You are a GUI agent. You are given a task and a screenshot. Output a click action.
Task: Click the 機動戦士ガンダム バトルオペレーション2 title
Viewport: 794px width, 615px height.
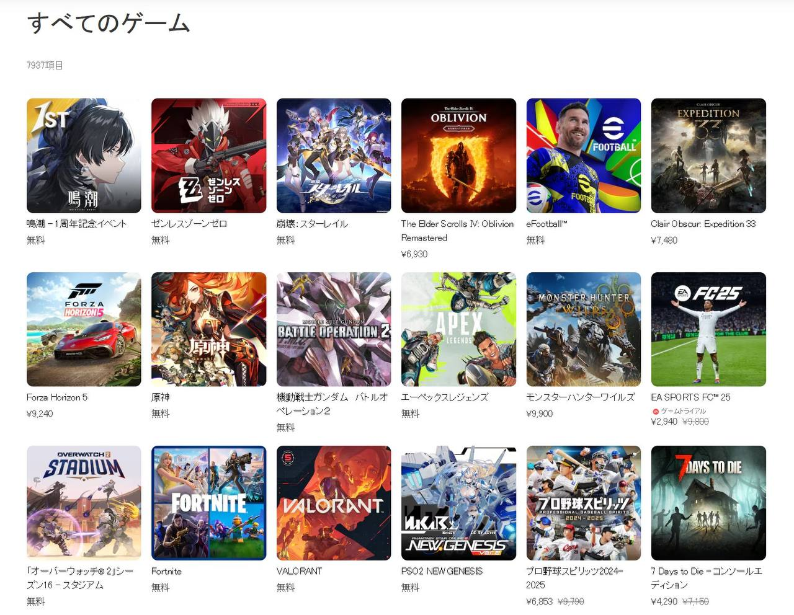pyautogui.click(x=332, y=404)
